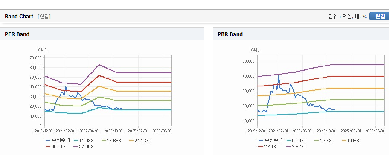The height and width of the screenshot is (155, 389).
Task: Click the PBR Band heading
Action: click(230, 34)
